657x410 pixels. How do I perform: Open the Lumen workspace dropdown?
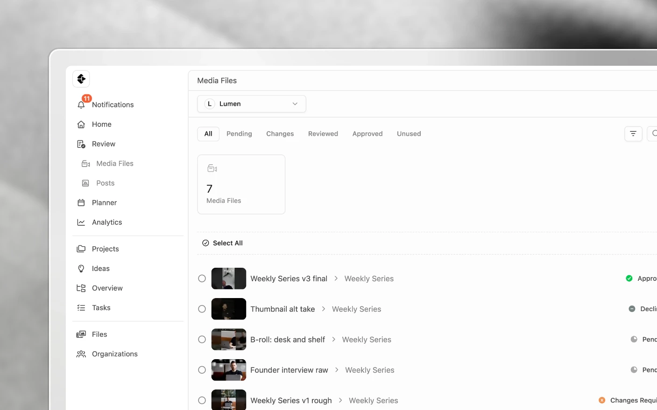(x=252, y=104)
